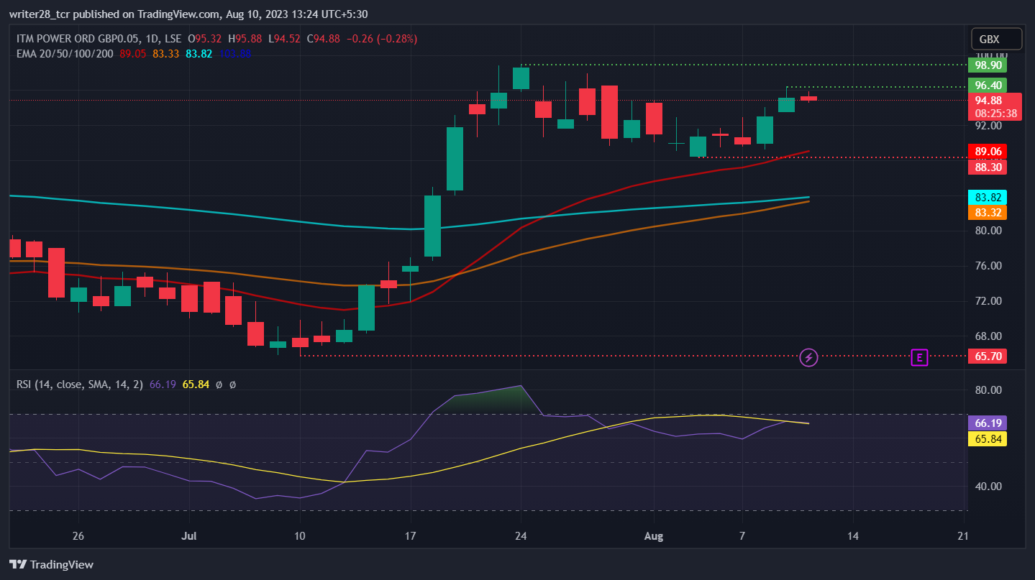Click the 88.30 red level label

tap(987, 167)
